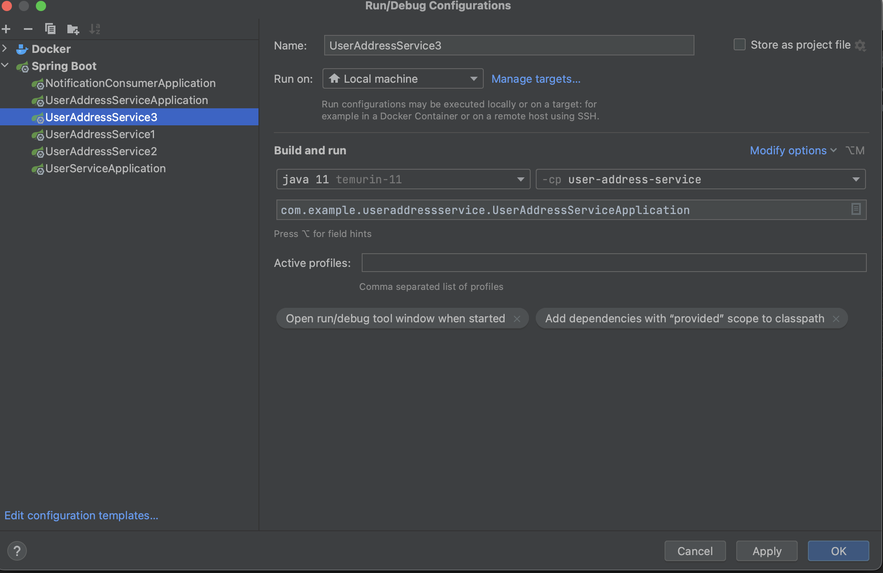Collapse the Spring Boot configurations node
This screenshot has width=883, height=573.
click(5, 66)
